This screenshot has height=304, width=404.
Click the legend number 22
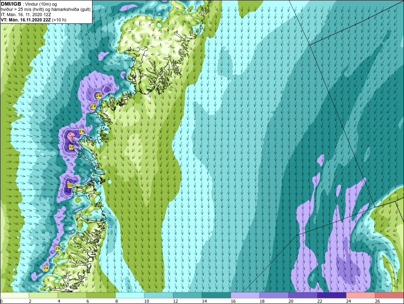[x=320, y=301]
